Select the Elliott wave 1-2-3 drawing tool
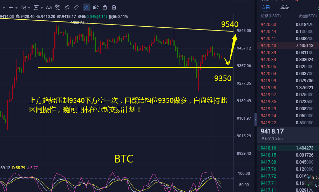 [x=23, y=7]
